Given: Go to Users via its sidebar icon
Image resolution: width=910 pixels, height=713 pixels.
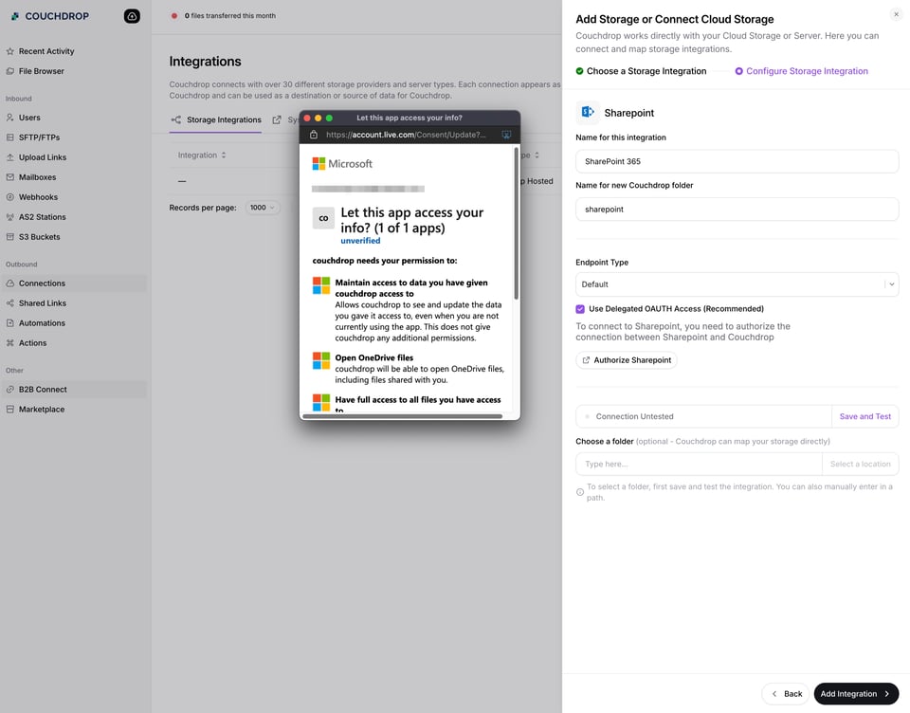Looking at the screenshot, I should pyautogui.click(x=9, y=118).
